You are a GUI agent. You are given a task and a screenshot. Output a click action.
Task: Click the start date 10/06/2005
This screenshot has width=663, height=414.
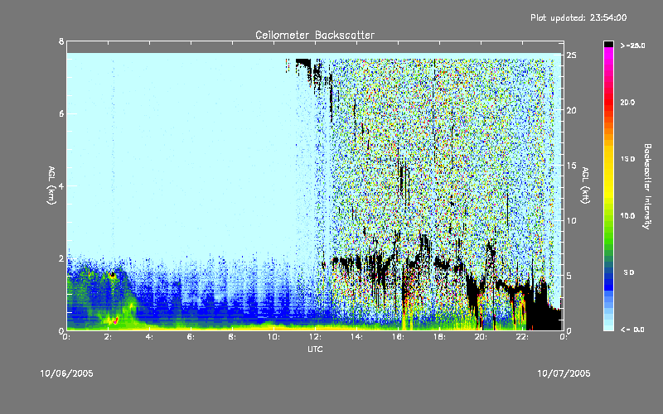(x=67, y=373)
